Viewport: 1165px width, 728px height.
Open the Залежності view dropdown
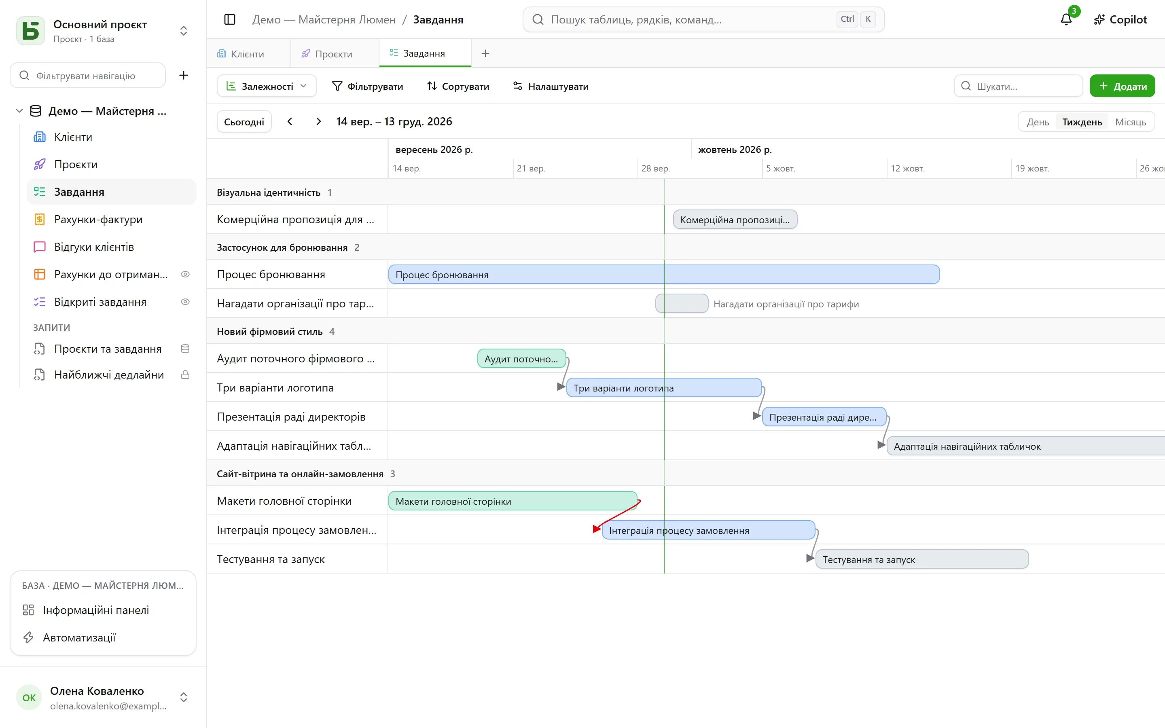pos(267,86)
